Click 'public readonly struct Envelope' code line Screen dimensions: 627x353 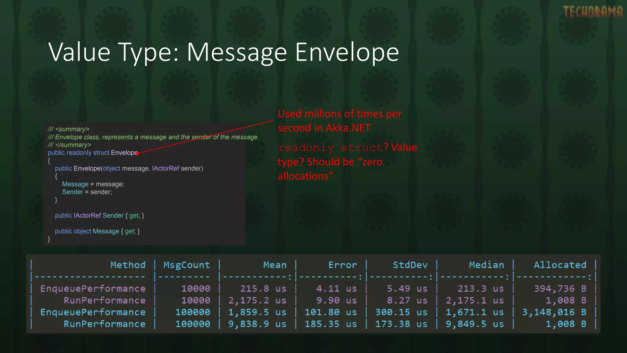click(x=93, y=153)
